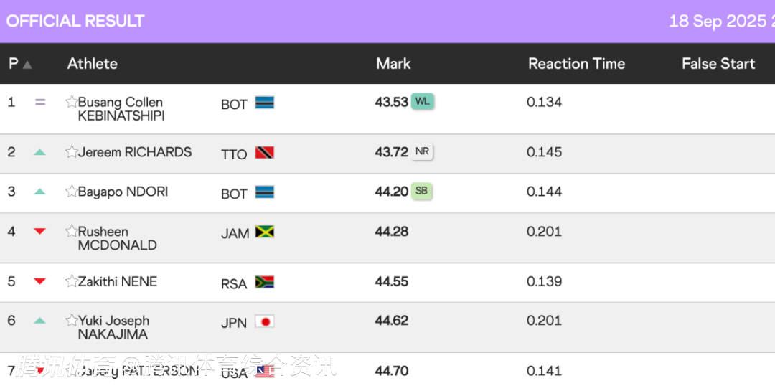Click the South Africa flag icon
This screenshot has width=775, height=391.
[x=265, y=282]
